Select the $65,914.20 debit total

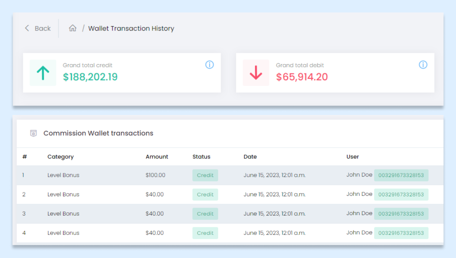point(302,77)
